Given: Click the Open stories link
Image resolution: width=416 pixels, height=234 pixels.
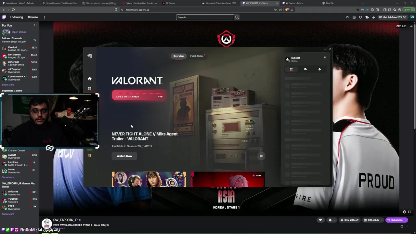Looking at the screenshot, I should 19,32.
